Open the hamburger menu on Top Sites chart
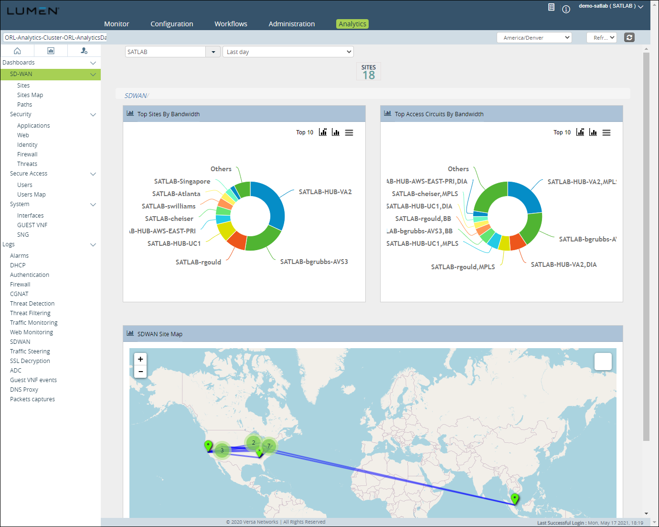This screenshot has width=659, height=527. pos(349,132)
